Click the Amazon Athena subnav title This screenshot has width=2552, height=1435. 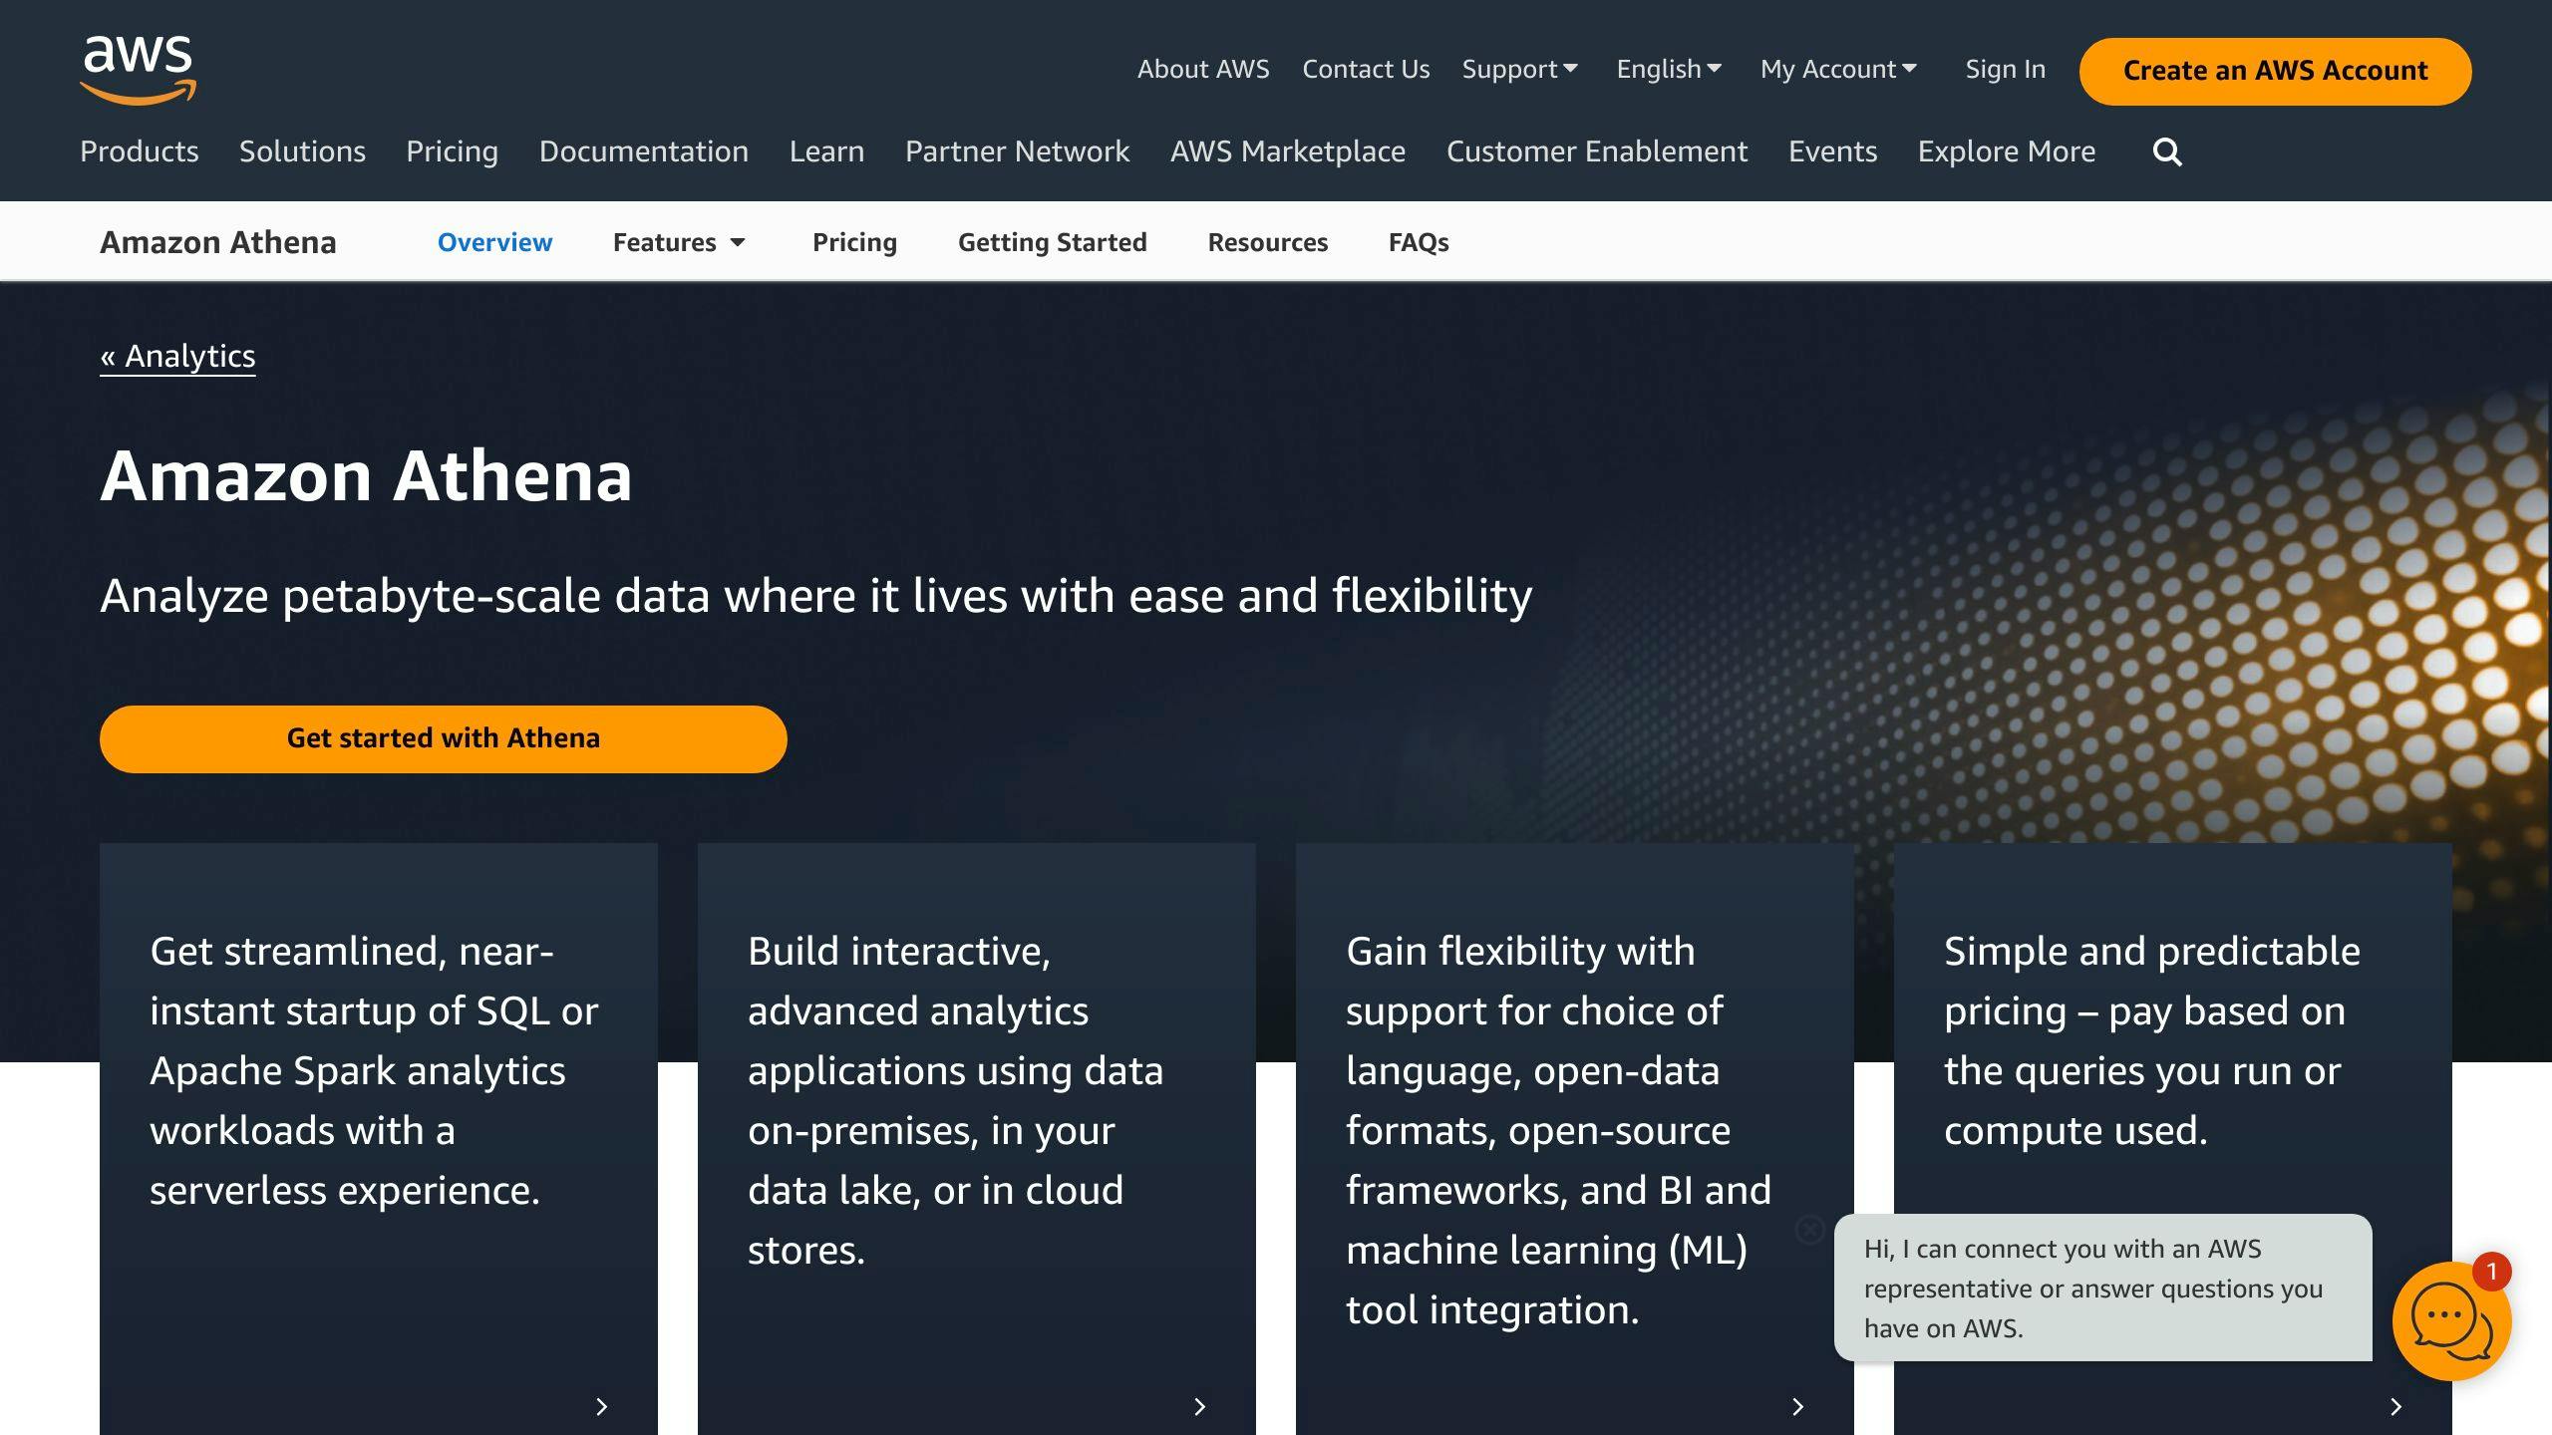tap(218, 242)
